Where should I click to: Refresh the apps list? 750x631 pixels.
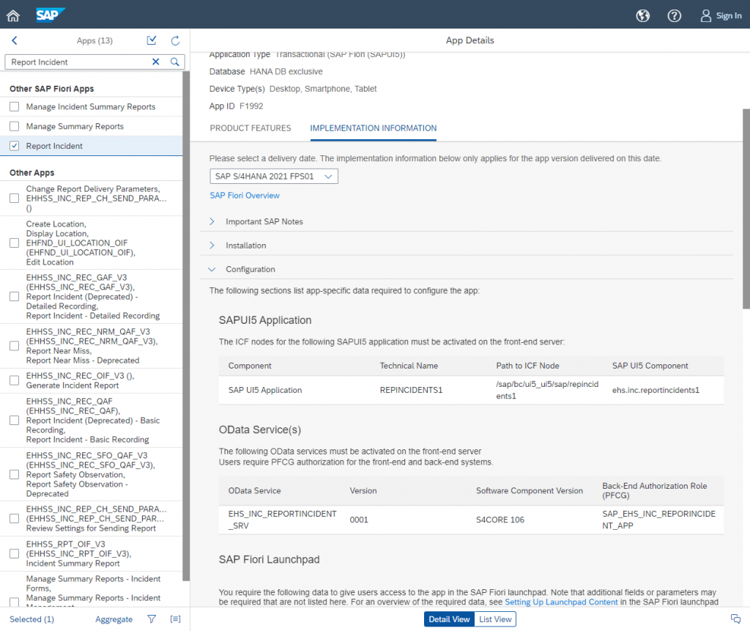point(176,41)
